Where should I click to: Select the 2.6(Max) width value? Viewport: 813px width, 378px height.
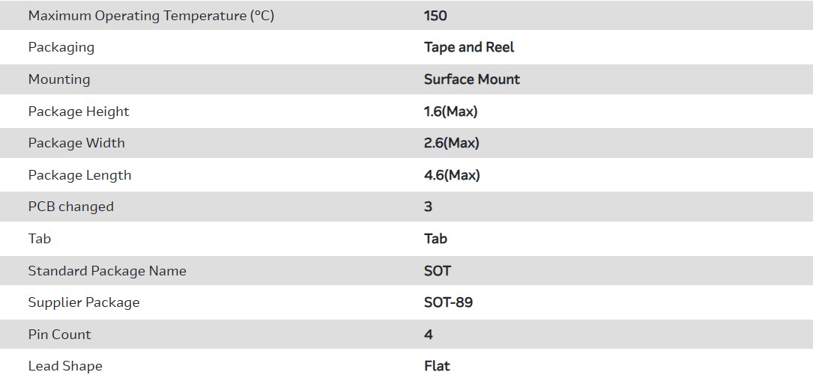pos(451,143)
